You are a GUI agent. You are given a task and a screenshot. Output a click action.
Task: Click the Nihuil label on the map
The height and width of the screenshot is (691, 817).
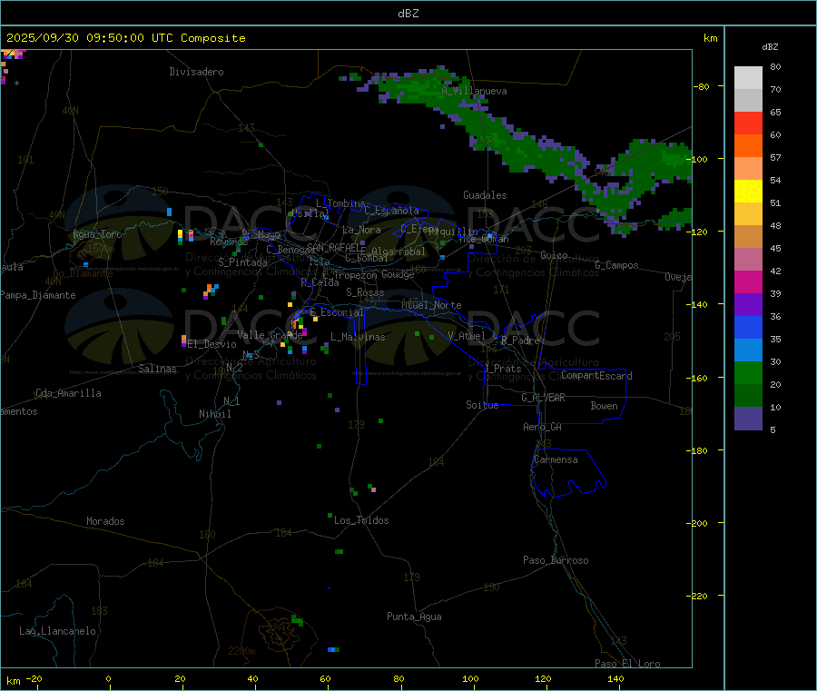pyautogui.click(x=214, y=414)
